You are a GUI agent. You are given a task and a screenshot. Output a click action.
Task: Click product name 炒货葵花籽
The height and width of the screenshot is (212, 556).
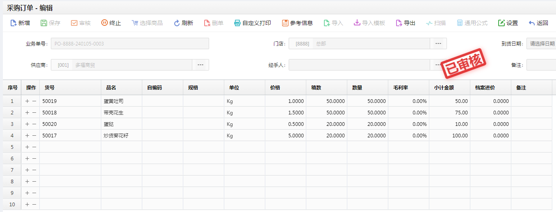[x=116, y=135]
